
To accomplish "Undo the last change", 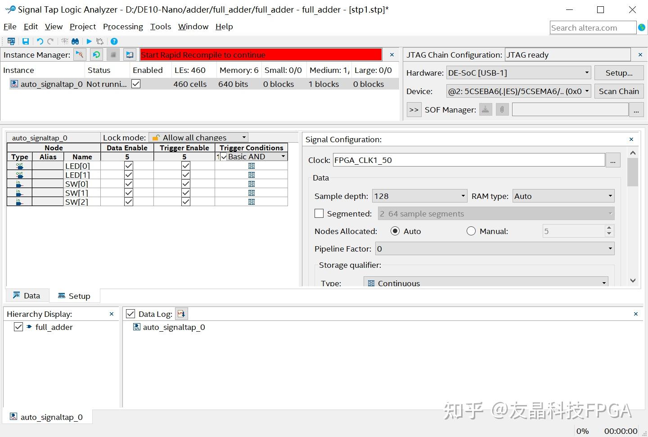I will click(40, 41).
